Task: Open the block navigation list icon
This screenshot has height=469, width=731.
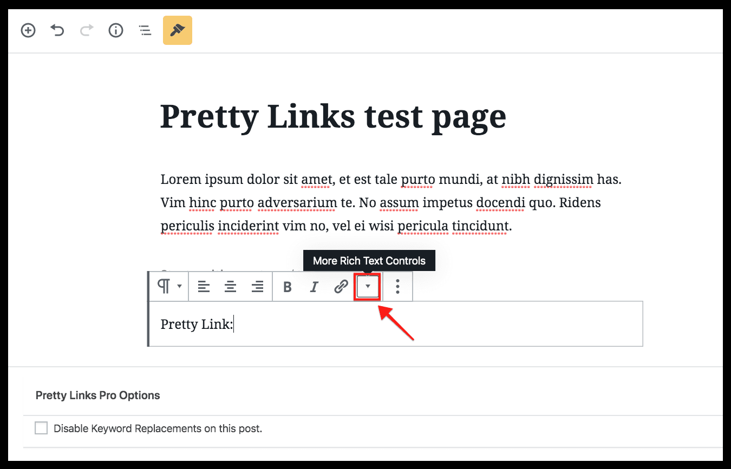Action: (145, 30)
